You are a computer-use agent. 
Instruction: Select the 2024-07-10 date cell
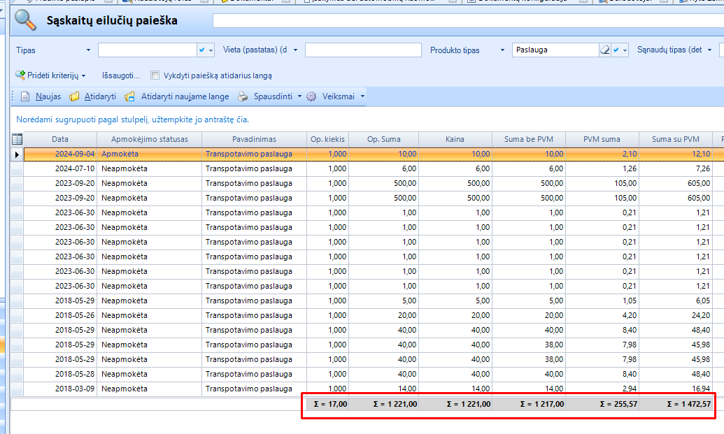60,169
